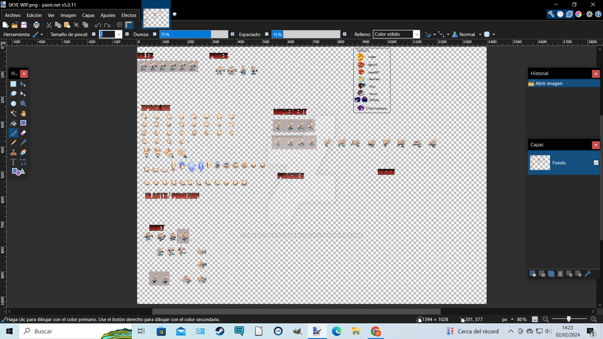Open the Archivo menu
This screenshot has height=339, width=603.
[x=13, y=15]
